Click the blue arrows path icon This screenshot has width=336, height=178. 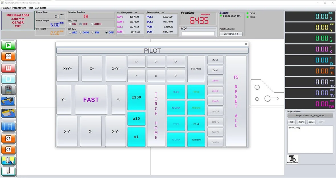(8, 127)
